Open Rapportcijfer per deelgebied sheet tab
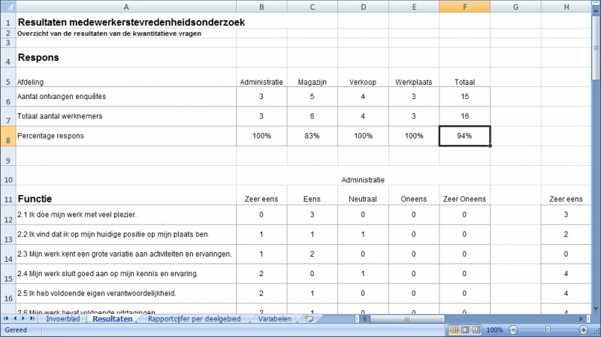601x337 pixels. (x=195, y=319)
